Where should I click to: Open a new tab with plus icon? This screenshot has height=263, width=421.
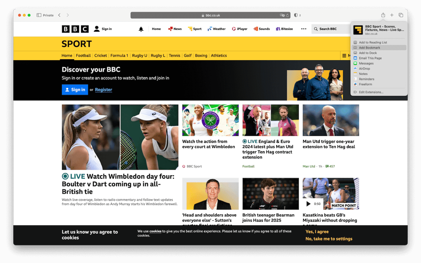pos(392,15)
